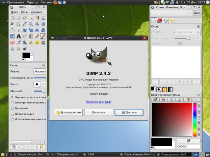Choose the R radio button in color selector
Viewport: 210px width, 157px height.
point(199,123)
